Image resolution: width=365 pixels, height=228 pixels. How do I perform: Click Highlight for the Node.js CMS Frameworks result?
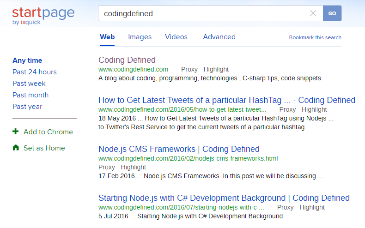point(134,167)
